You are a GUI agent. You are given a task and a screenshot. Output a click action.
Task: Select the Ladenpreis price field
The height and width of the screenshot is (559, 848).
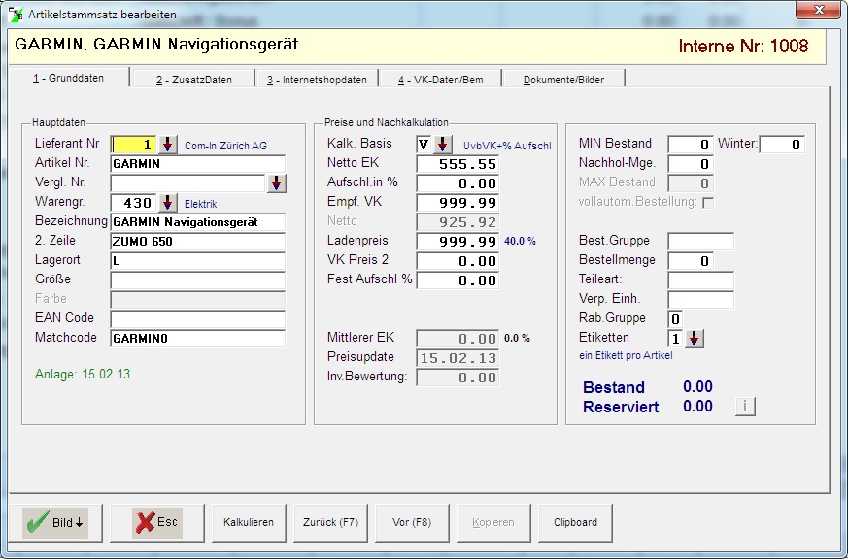[458, 241]
